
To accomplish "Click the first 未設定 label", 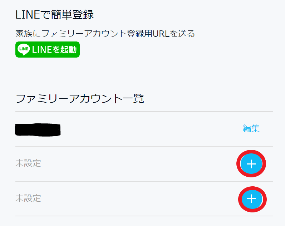I will 28,164.
